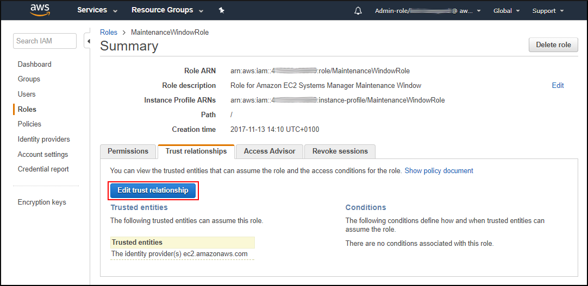
Task: Switch to the Permissions tab
Action: click(x=128, y=151)
